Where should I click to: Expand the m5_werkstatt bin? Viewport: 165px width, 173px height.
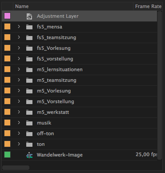point(19,112)
